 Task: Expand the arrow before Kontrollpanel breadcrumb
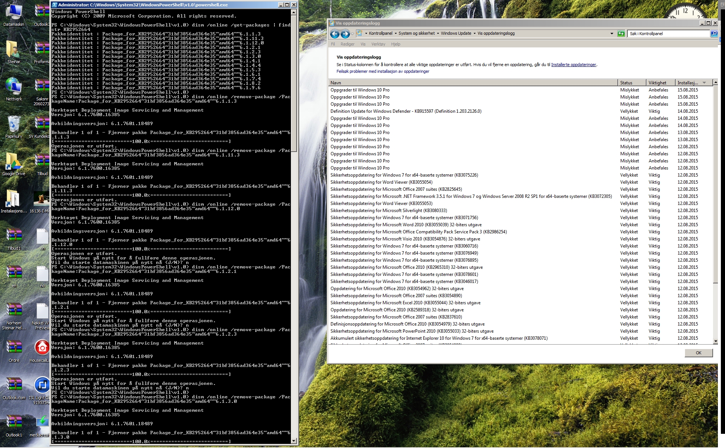pos(366,34)
